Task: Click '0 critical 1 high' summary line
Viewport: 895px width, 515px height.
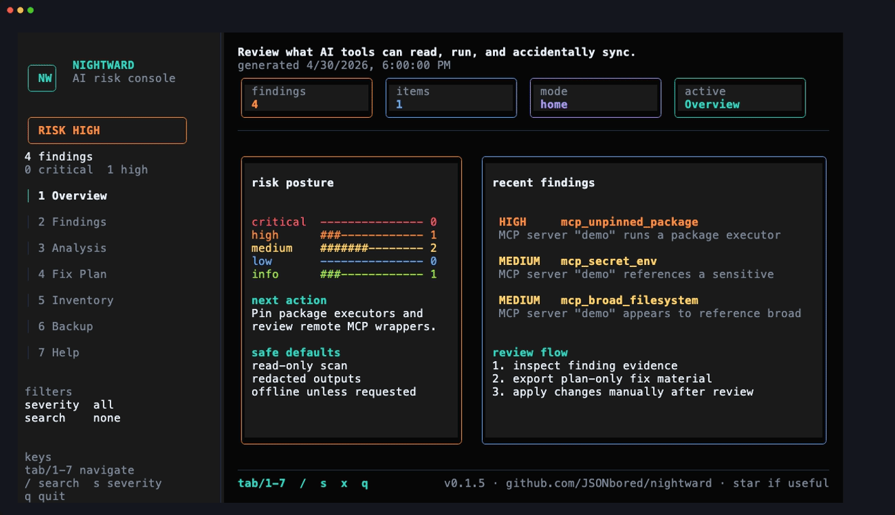Action: click(x=86, y=169)
